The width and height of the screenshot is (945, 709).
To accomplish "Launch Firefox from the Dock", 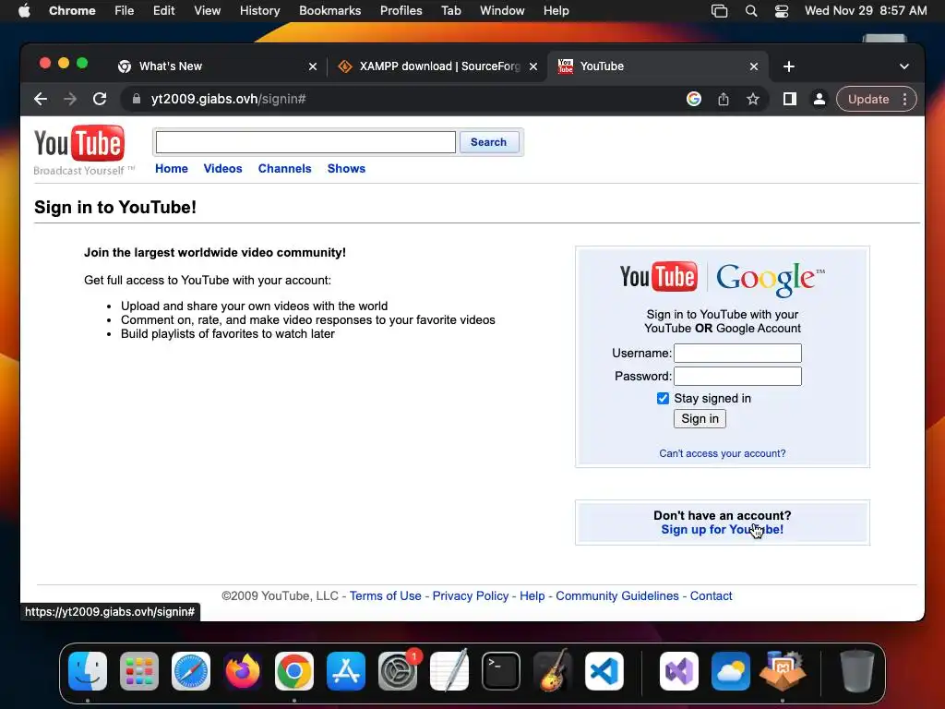I will click(x=243, y=671).
